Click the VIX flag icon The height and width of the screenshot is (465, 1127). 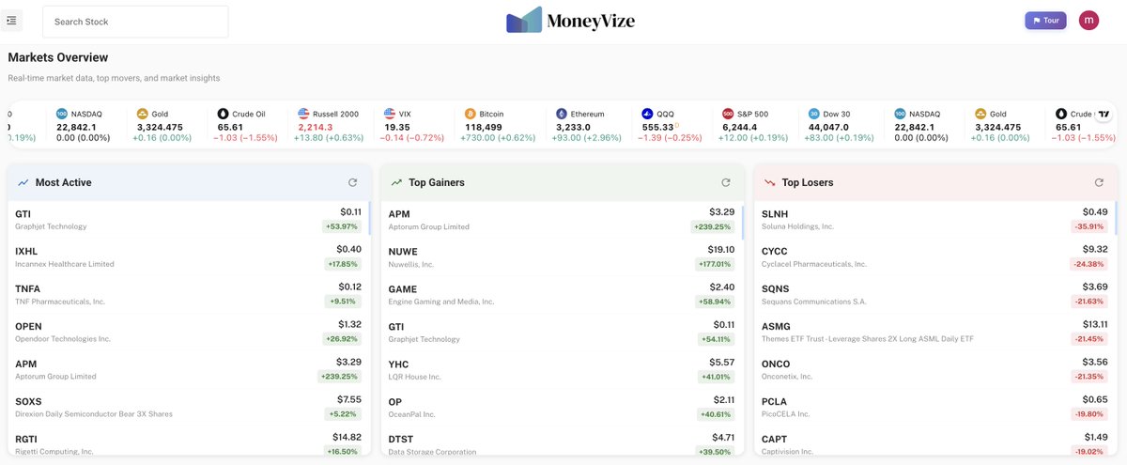(391, 114)
